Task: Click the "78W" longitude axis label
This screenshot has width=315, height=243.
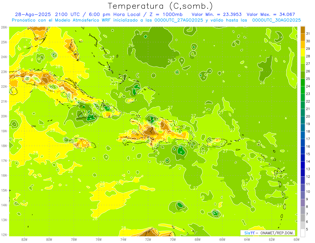Action: pyautogui.click(x=74, y=239)
